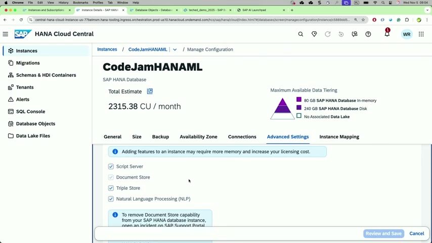Open the app grid product switcher
This screenshot has width=432, height=243.
(x=421, y=34)
